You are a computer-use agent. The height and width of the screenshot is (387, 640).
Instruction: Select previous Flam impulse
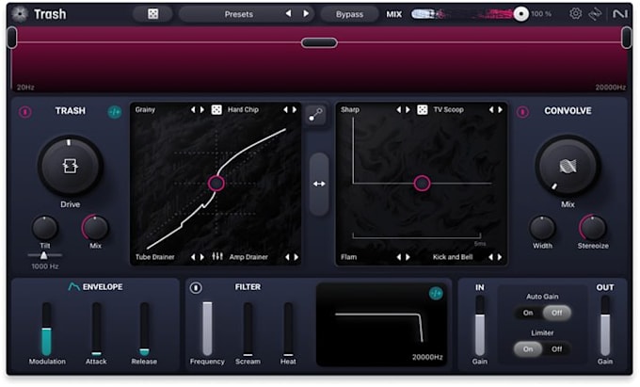[x=399, y=257]
